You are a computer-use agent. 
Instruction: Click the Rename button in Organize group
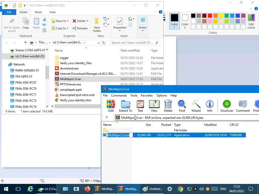80,28
